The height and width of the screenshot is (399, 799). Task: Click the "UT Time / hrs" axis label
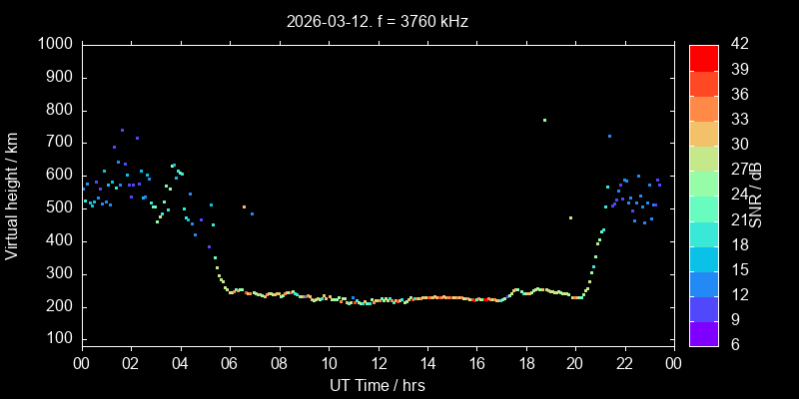(x=378, y=385)
